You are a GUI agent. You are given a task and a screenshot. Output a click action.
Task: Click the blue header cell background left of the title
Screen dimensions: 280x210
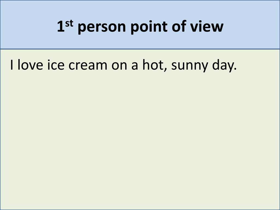point(28,25)
